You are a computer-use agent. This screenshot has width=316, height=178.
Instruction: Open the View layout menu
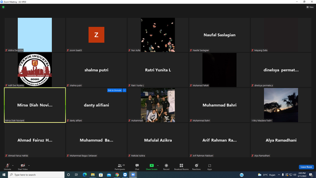[310, 7]
